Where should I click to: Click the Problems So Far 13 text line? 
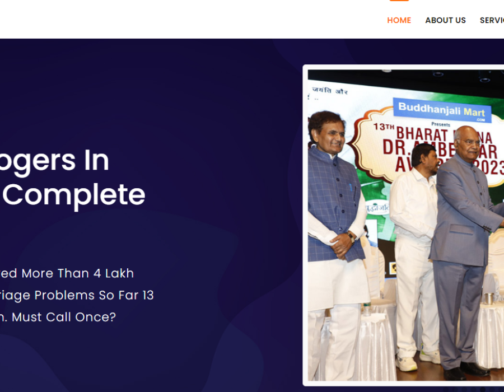tap(77, 295)
